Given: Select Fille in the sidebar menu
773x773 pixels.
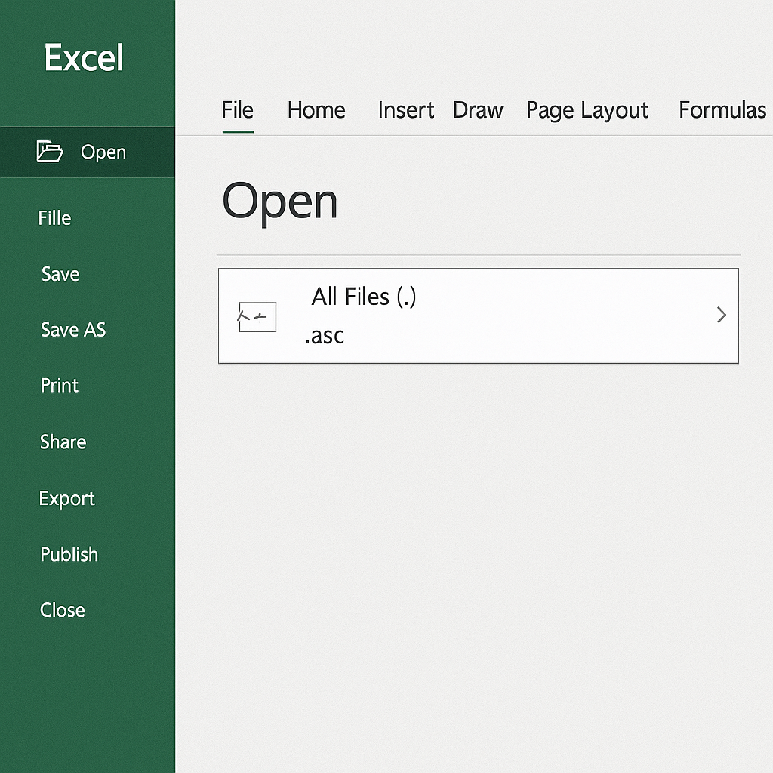Looking at the screenshot, I should (x=54, y=218).
